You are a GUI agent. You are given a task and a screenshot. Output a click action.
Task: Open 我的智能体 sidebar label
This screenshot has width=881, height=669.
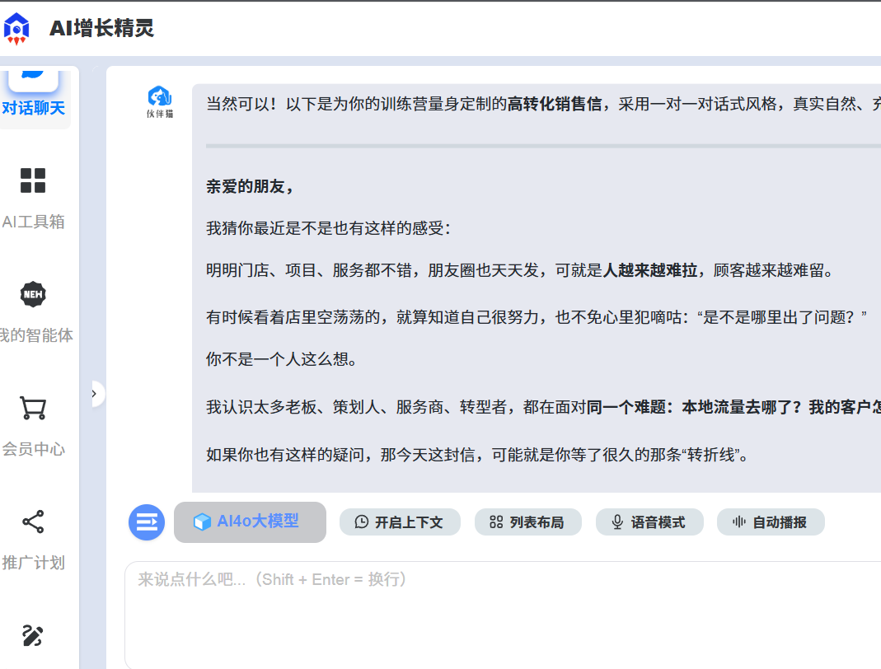[36, 335]
